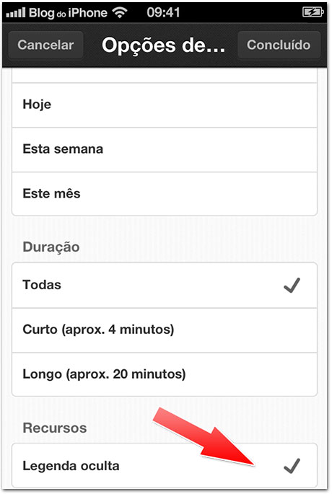The width and height of the screenshot is (332, 494).
Task: Tap the cellular signal bars icon
Action: [16, 13]
